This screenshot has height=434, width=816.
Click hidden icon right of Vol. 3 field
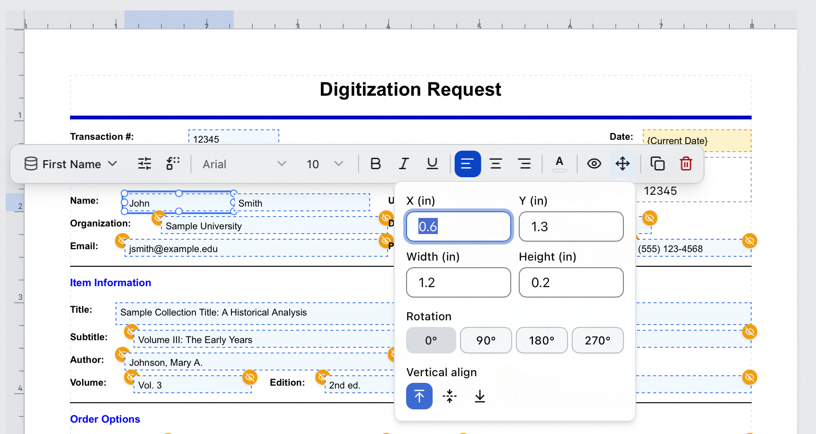[250, 377]
